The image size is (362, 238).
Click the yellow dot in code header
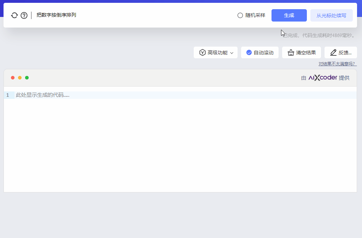20,78
